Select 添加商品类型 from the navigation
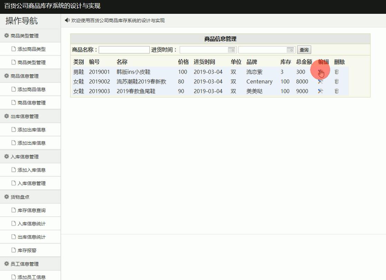Screen dimensions: 386x280 pos(31,49)
